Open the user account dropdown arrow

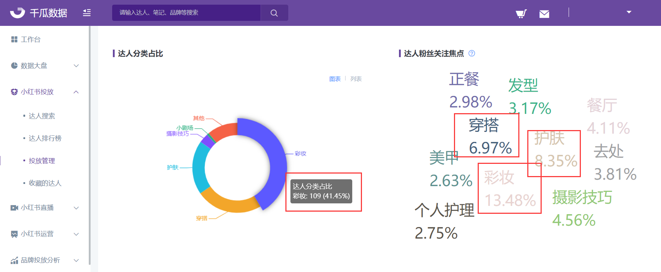point(629,12)
